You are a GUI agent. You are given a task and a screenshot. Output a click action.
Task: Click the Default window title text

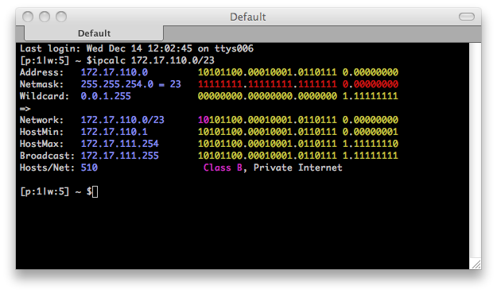(x=248, y=17)
